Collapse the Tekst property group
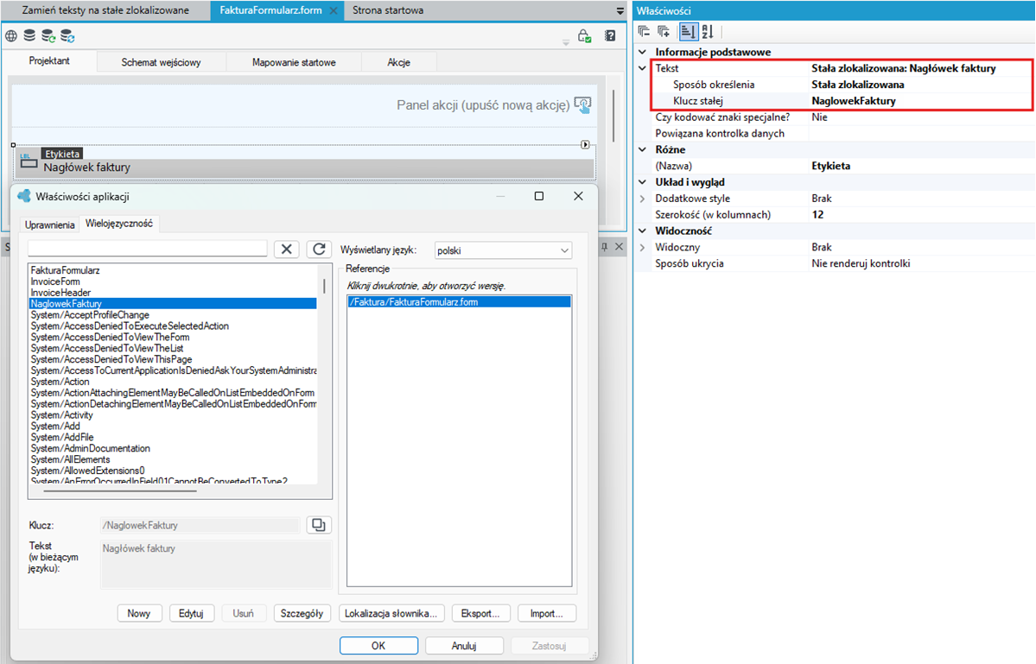 [x=642, y=68]
